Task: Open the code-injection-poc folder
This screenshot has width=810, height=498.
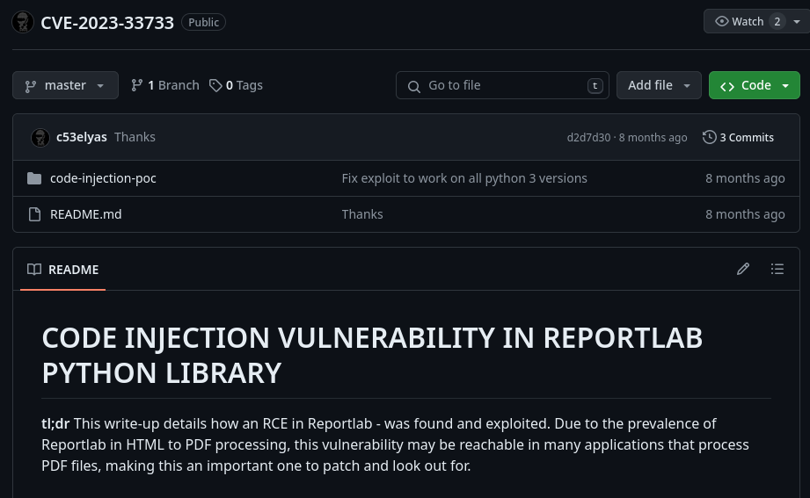Action: click(x=103, y=178)
